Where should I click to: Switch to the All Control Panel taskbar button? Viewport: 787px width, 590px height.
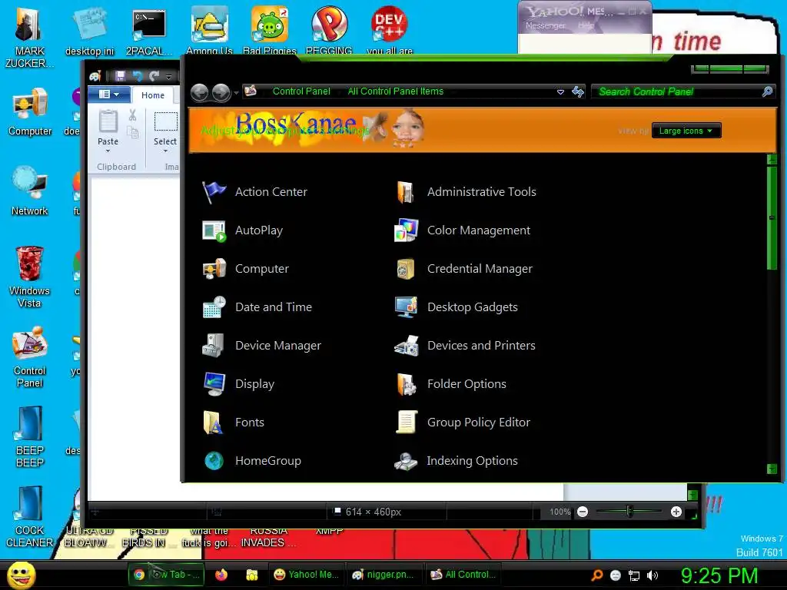click(x=463, y=575)
